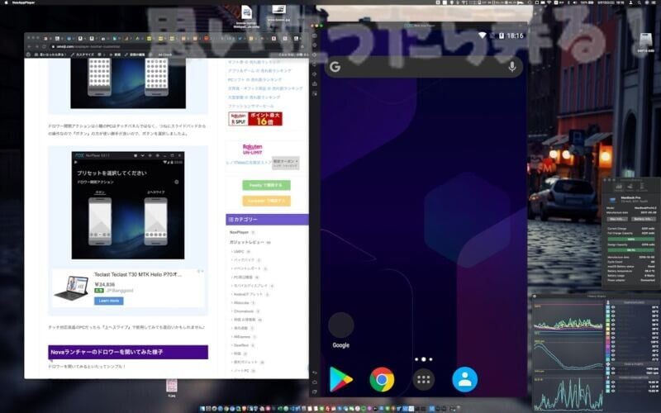Viewport: 661px width, 413px height.
Task: Open the Chromebook subcategory link
Action: point(244,311)
